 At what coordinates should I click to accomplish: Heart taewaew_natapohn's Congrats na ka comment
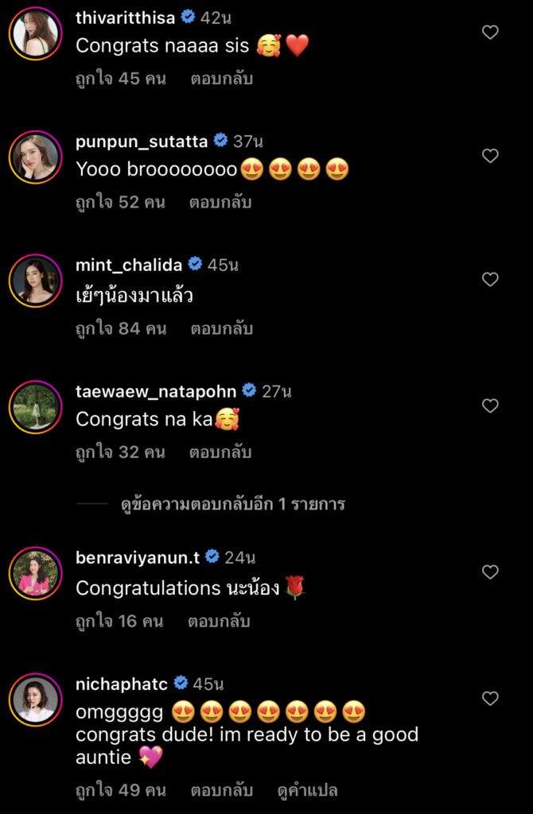click(491, 405)
